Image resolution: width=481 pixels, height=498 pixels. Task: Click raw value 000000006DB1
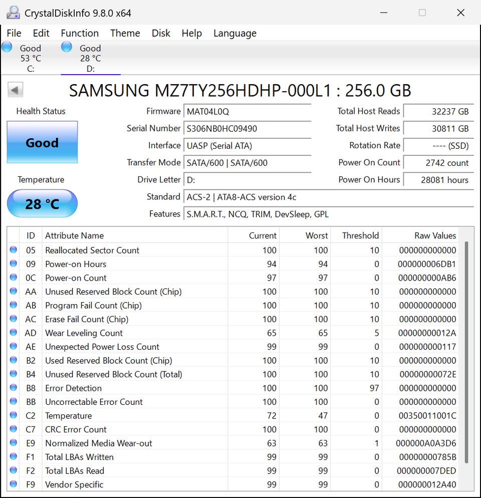pos(427,264)
